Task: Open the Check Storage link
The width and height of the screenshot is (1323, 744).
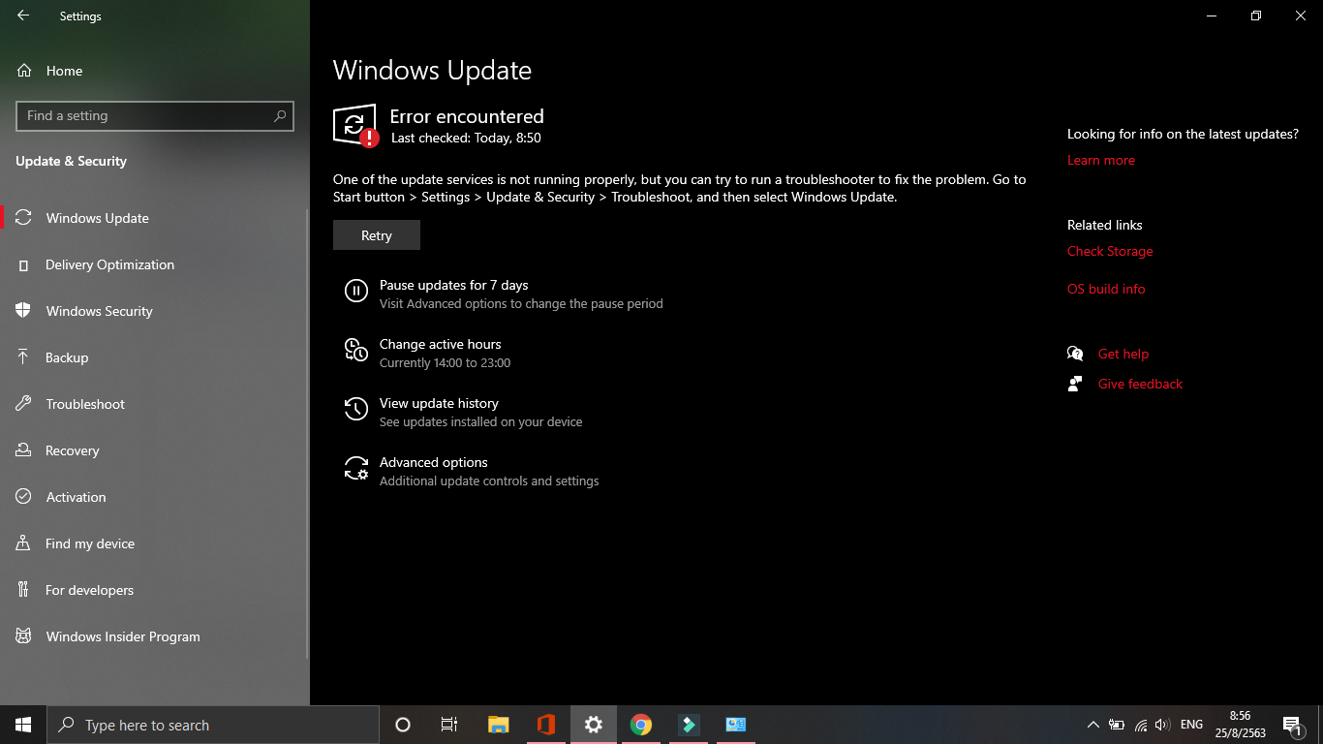Action: tap(1110, 251)
